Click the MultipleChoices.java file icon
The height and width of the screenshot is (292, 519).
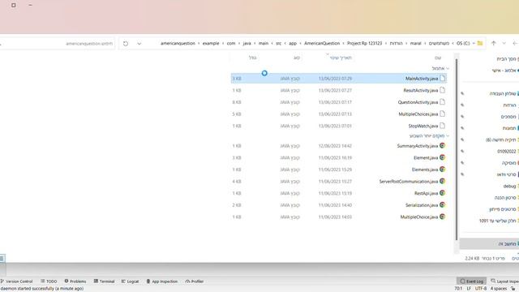(x=443, y=114)
